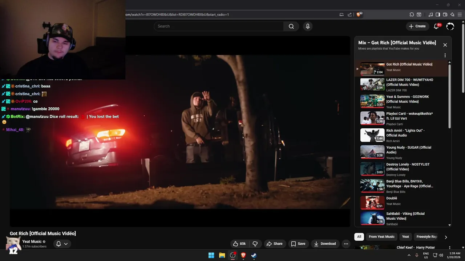
Task: Save the video using Save button
Action: pyautogui.click(x=298, y=244)
